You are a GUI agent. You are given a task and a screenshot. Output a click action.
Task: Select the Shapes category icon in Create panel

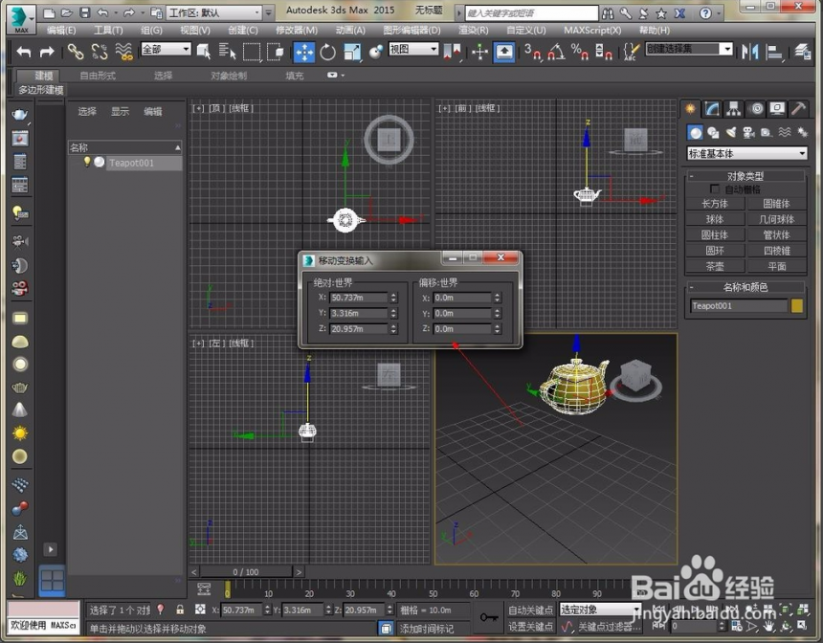click(x=713, y=133)
